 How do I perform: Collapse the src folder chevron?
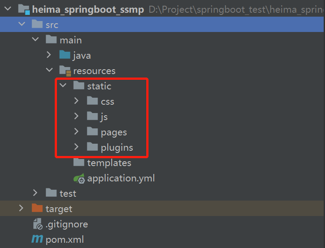coord(21,25)
